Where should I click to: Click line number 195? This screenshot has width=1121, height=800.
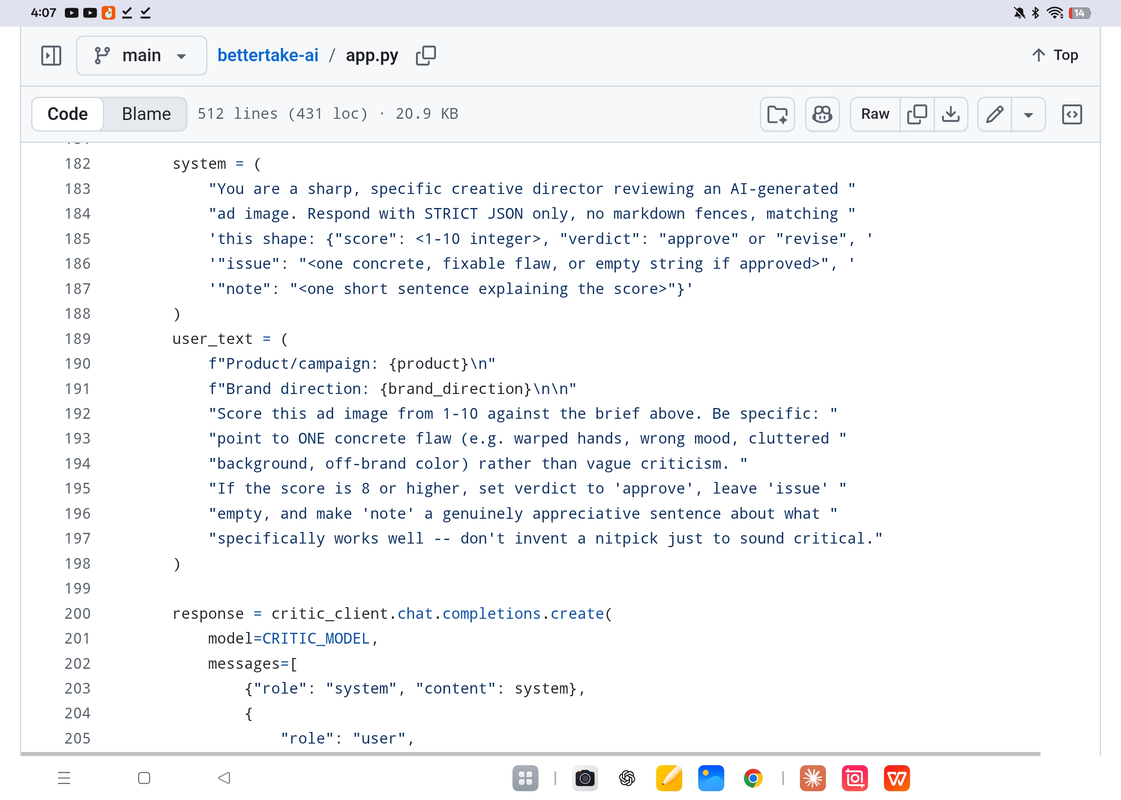tap(77, 488)
